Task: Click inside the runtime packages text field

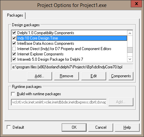Action: 59,102
